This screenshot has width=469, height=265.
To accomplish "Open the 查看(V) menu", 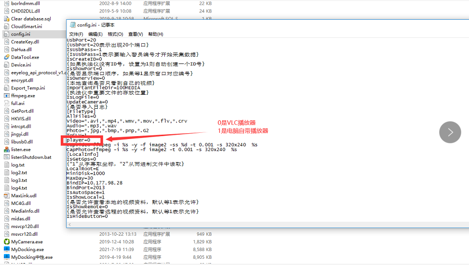I will [x=135, y=35].
